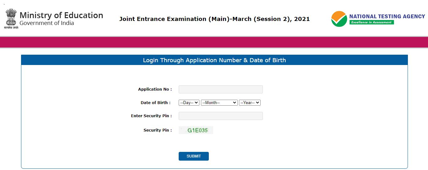The width and height of the screenshot is (428, 170).
Task: Click the Login Through Application Number header bar
Action: (x=214, y=60)
